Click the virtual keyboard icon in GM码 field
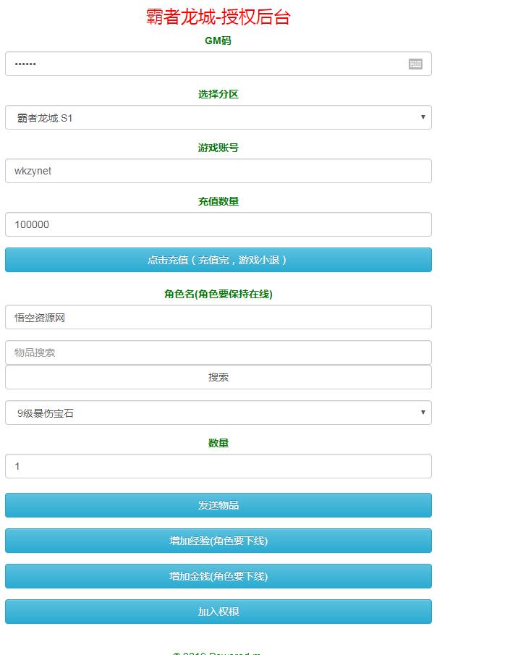Screen dimensions: 531x655 415,64
